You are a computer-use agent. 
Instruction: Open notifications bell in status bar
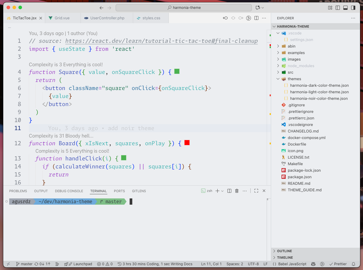(353, 264)
